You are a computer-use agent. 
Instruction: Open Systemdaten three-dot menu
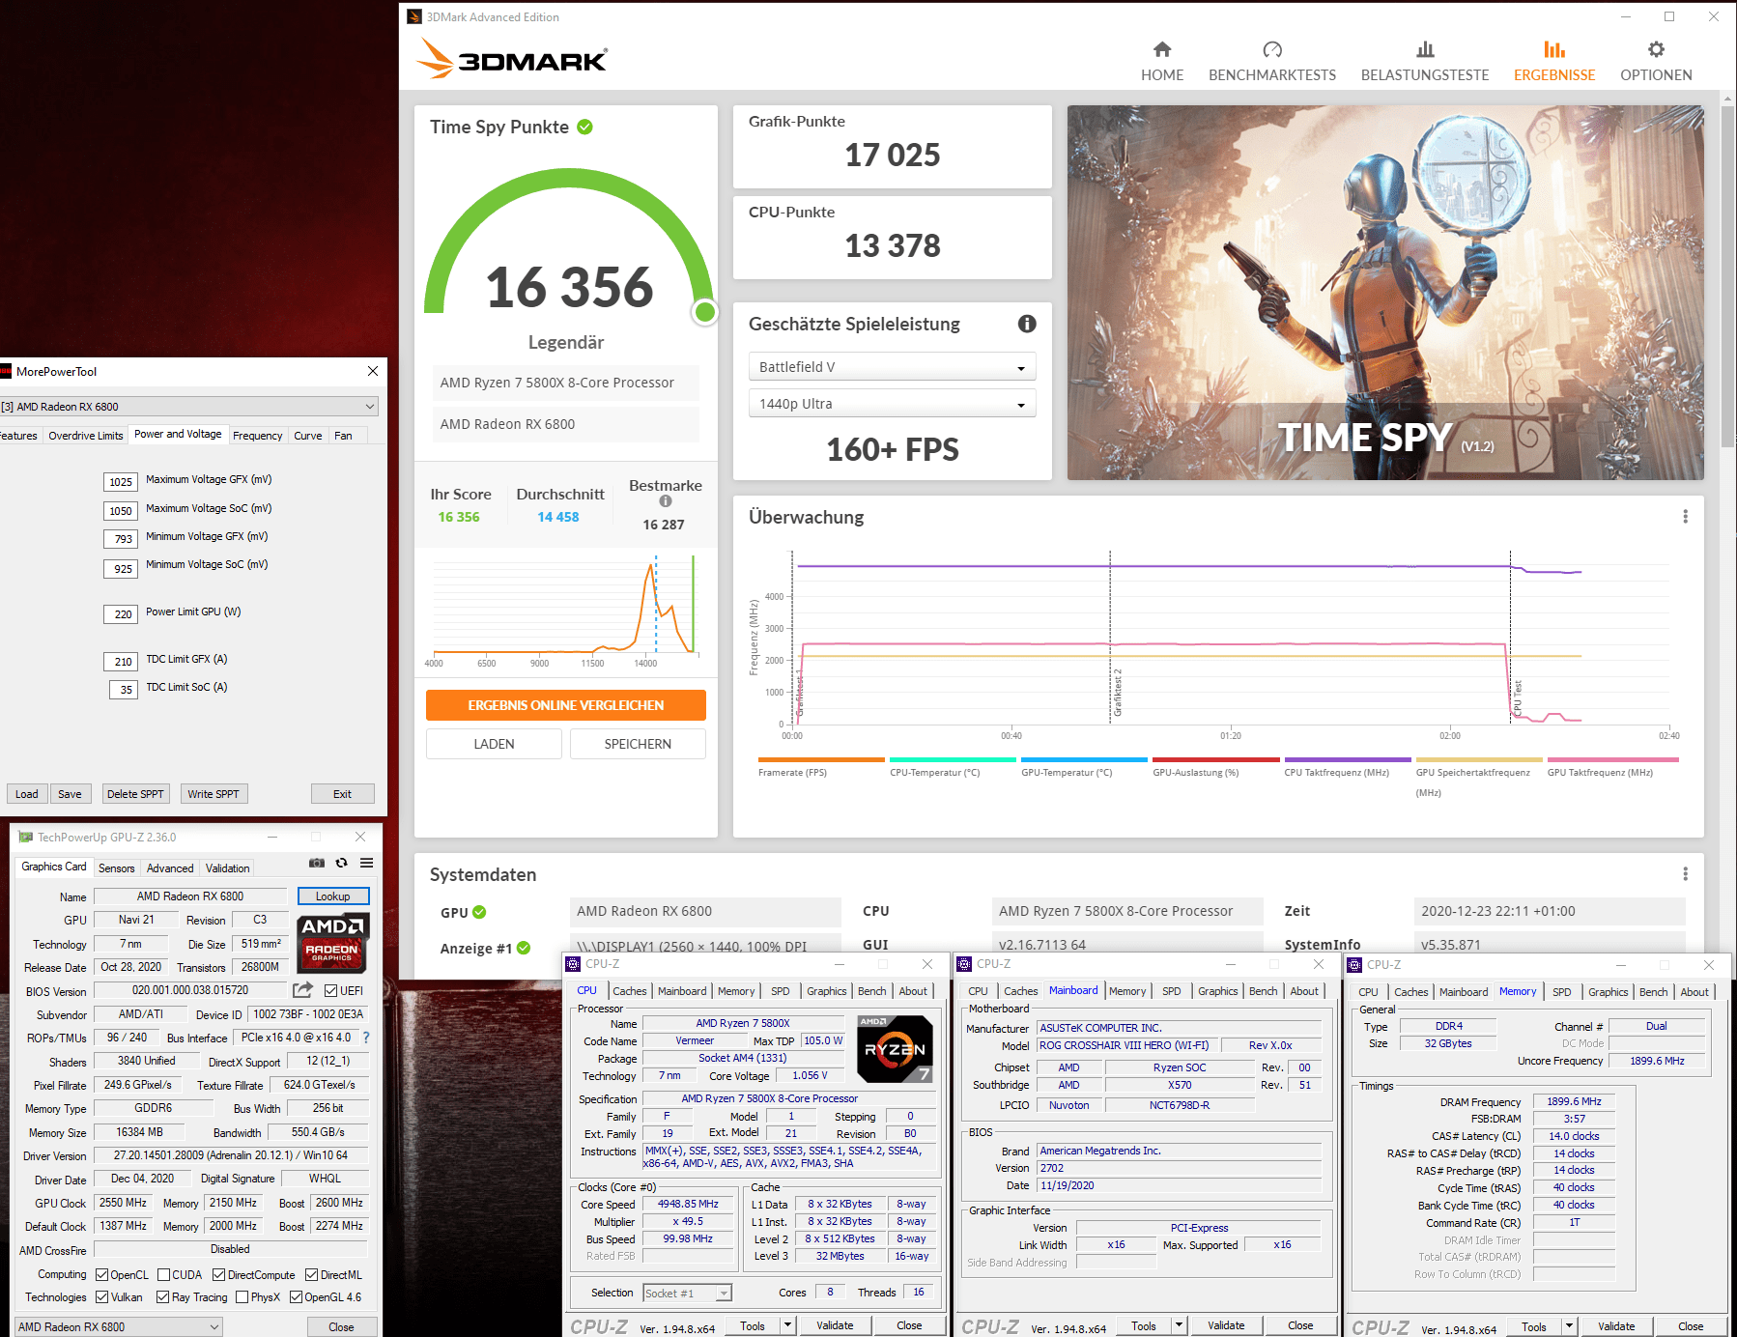pos(1685,874)
